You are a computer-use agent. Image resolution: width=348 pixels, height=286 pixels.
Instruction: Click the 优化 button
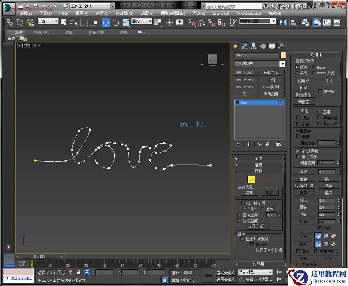tap(304, 111)
